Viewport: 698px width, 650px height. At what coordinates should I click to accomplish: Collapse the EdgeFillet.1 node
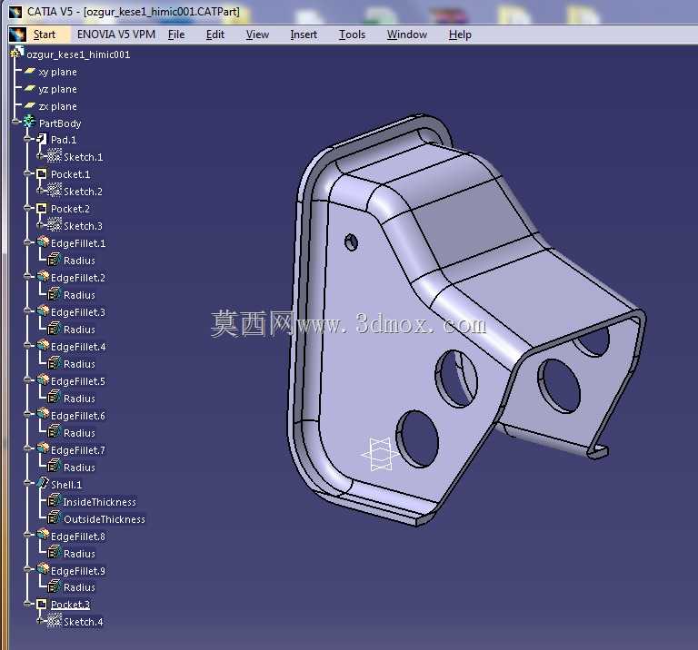[28, 242]
